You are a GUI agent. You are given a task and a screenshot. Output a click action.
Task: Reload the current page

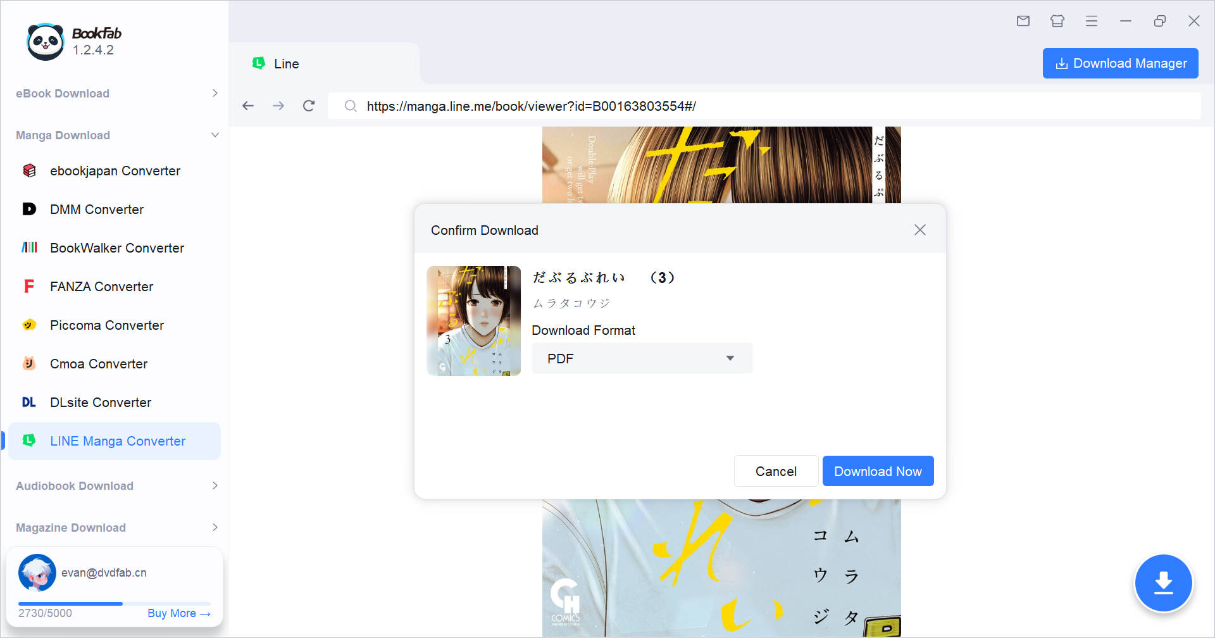point(309,106)
